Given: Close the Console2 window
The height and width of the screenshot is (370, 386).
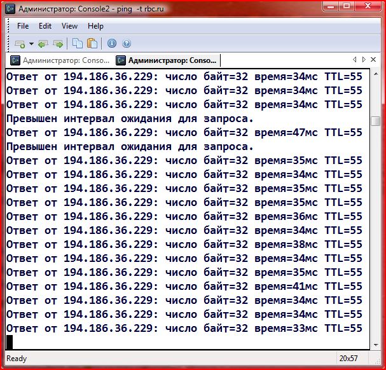Looking at the screenshot, I should [x=368, y=6].
